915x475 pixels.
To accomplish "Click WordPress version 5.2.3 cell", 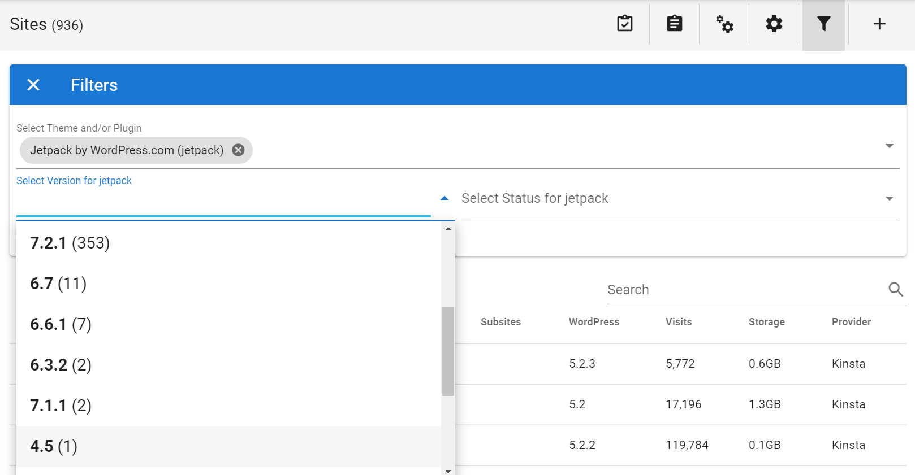I will (582, 364).
